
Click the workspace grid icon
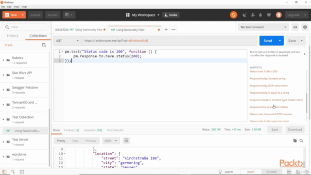[x=128, y=15]
